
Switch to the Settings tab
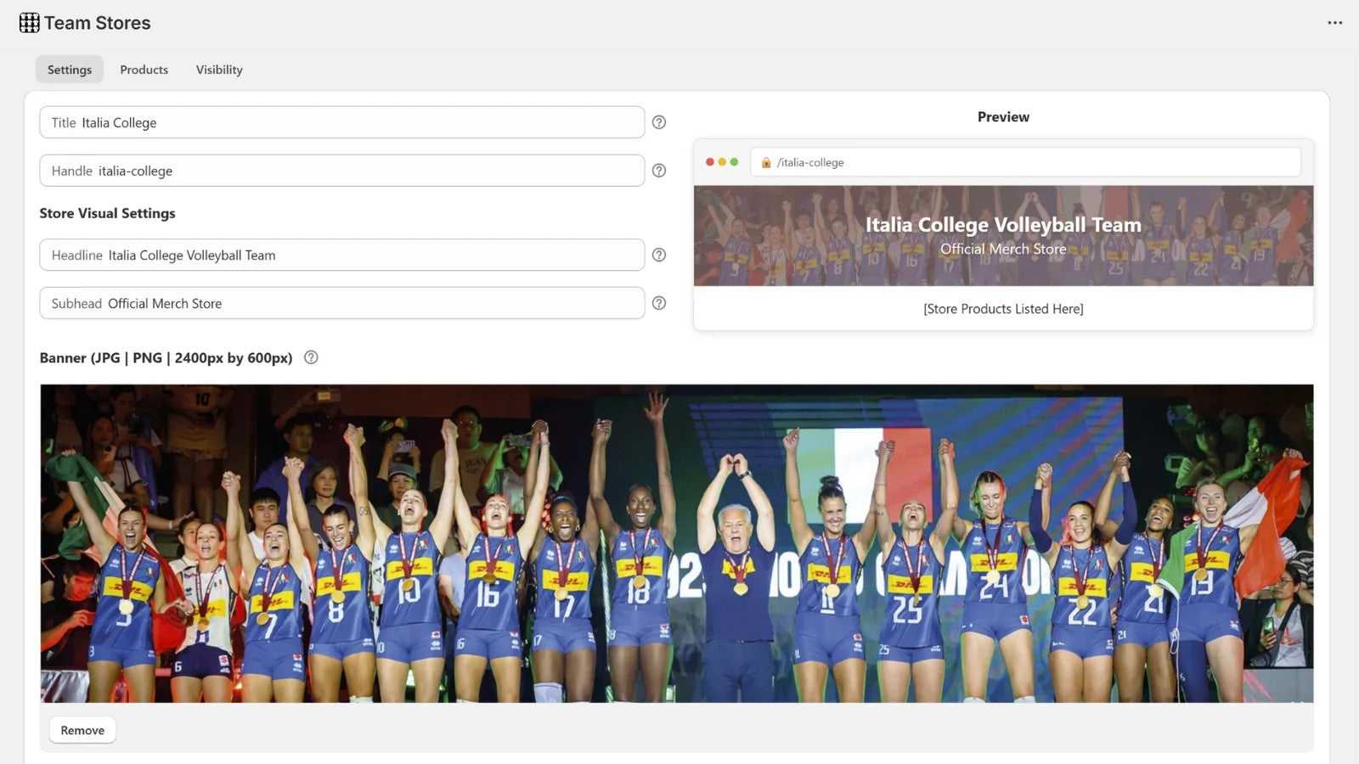[x=70, y=70]
